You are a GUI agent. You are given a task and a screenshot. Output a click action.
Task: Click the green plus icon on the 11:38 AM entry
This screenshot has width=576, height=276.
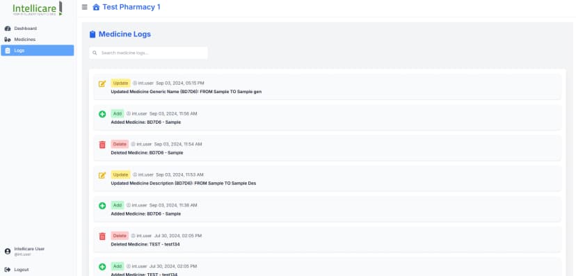coord(102,206)
